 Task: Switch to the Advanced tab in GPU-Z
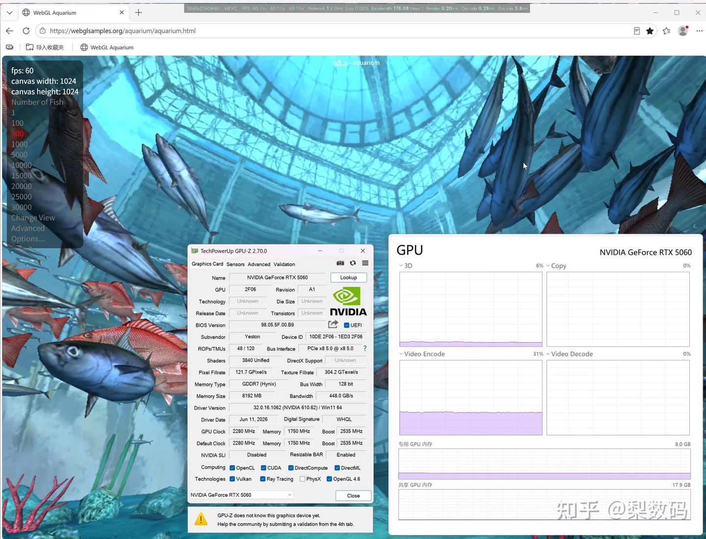[259, 264]
